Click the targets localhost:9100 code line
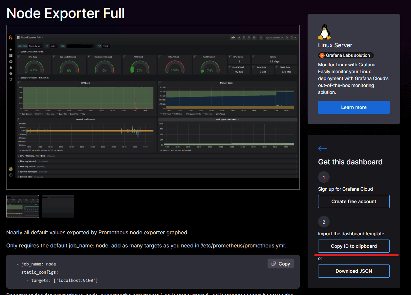 62,280
